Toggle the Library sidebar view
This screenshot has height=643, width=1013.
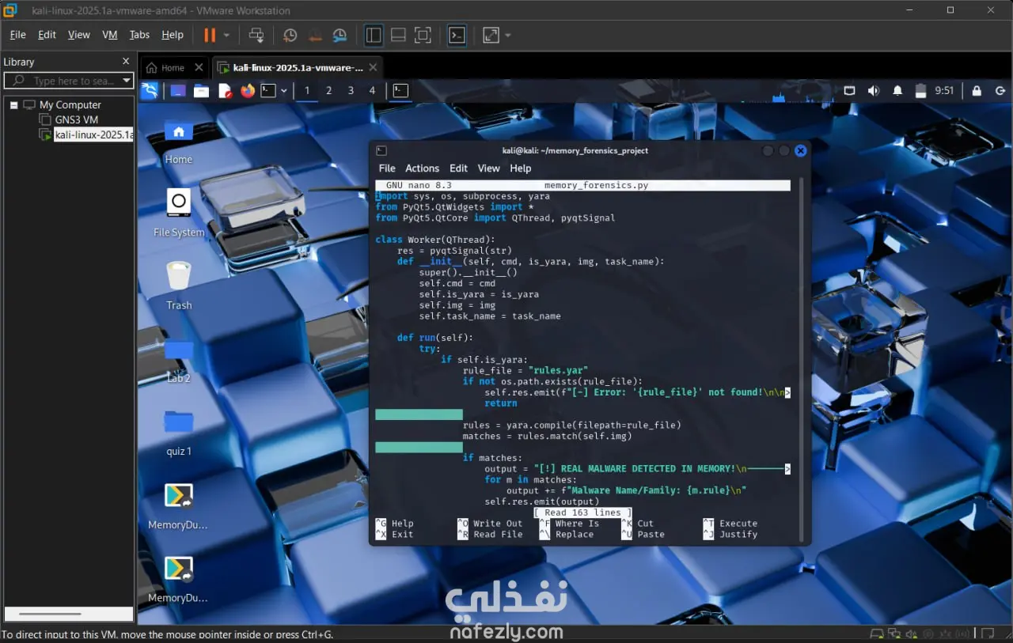[x=374, y=35]
